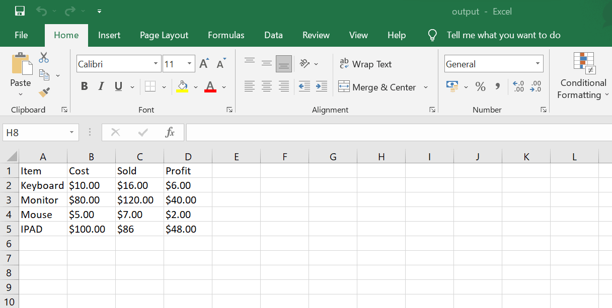
Task: Click the Increase Font Size icon
Action: coord(204,64)
